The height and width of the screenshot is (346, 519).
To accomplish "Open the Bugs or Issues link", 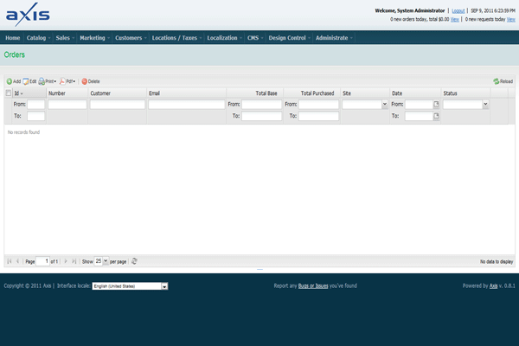I will [313, 285].
